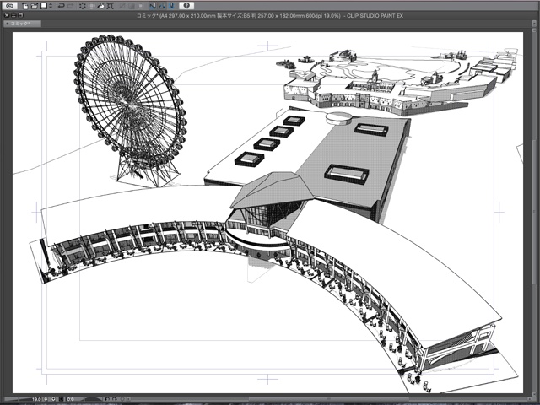Screen dimensions: 540x405
Task: Toggle snap to grid
Action: (x=171, y=6)
